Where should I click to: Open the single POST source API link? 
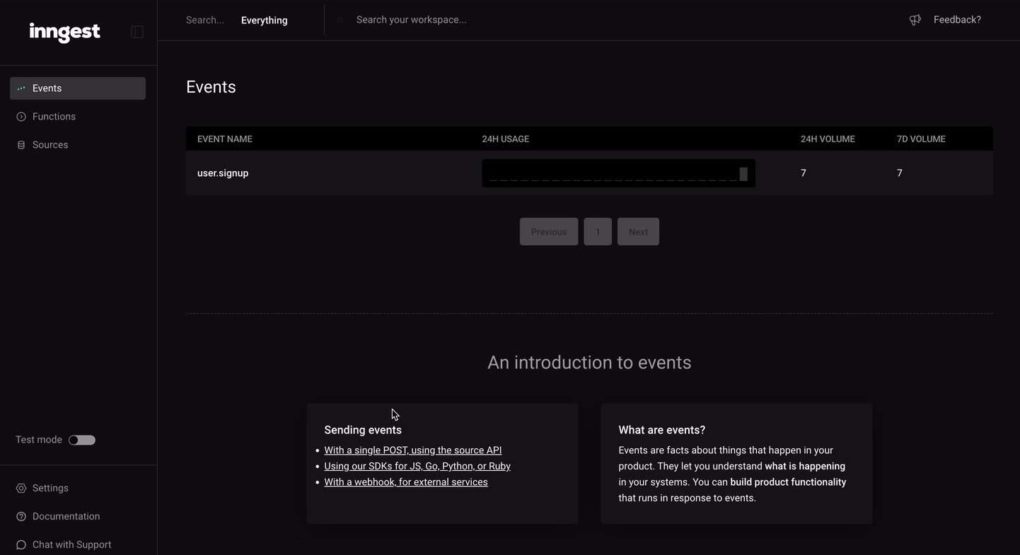point(412,450)
